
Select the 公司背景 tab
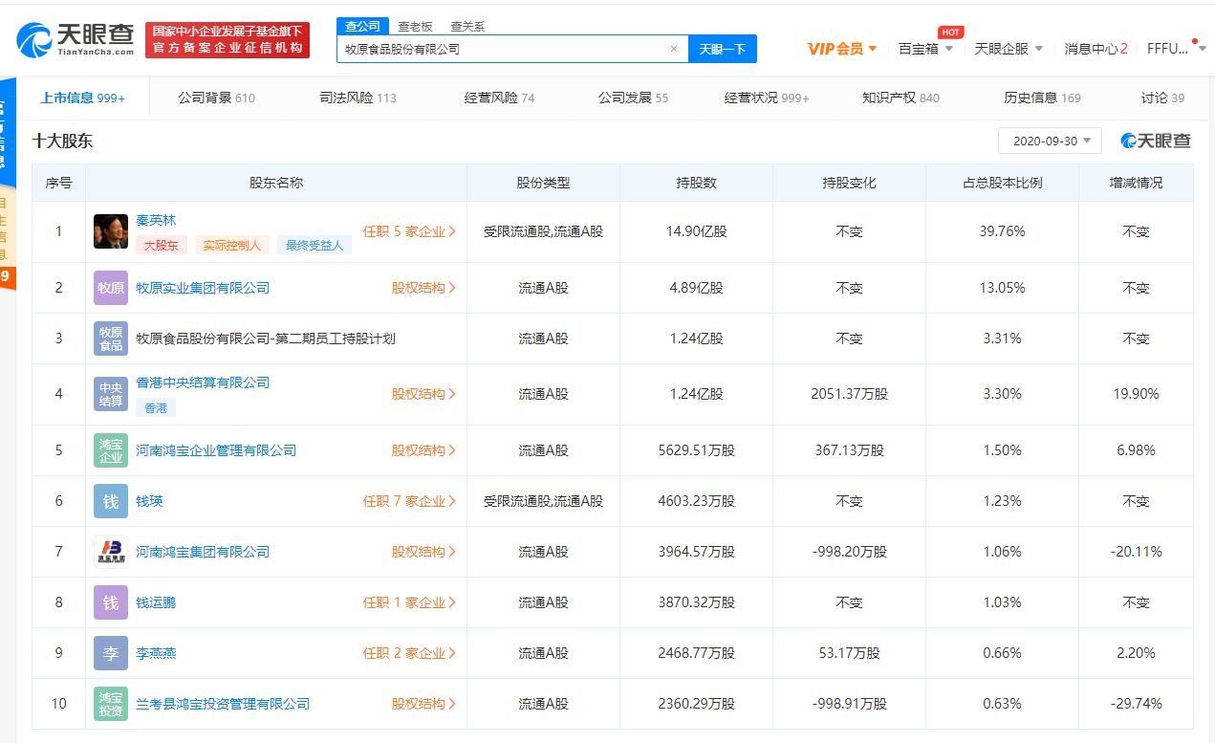pos(216,98)
